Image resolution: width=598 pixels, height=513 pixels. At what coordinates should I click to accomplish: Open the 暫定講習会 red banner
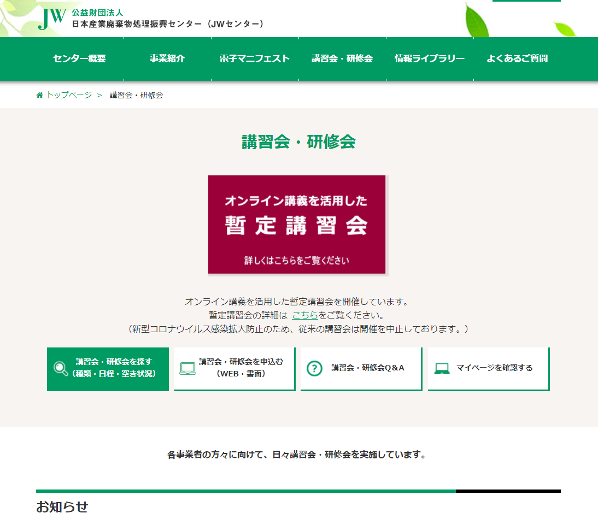pos(297,225)
